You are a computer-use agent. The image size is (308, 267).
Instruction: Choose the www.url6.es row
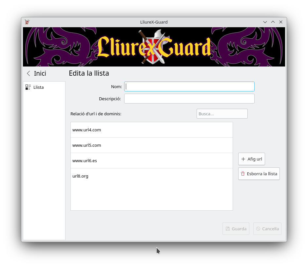click(x=152, y=161)
